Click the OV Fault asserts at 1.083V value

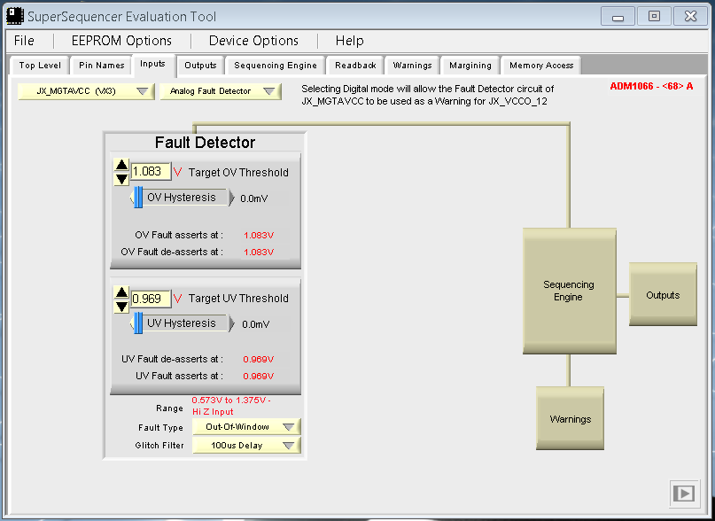(259, 236)
